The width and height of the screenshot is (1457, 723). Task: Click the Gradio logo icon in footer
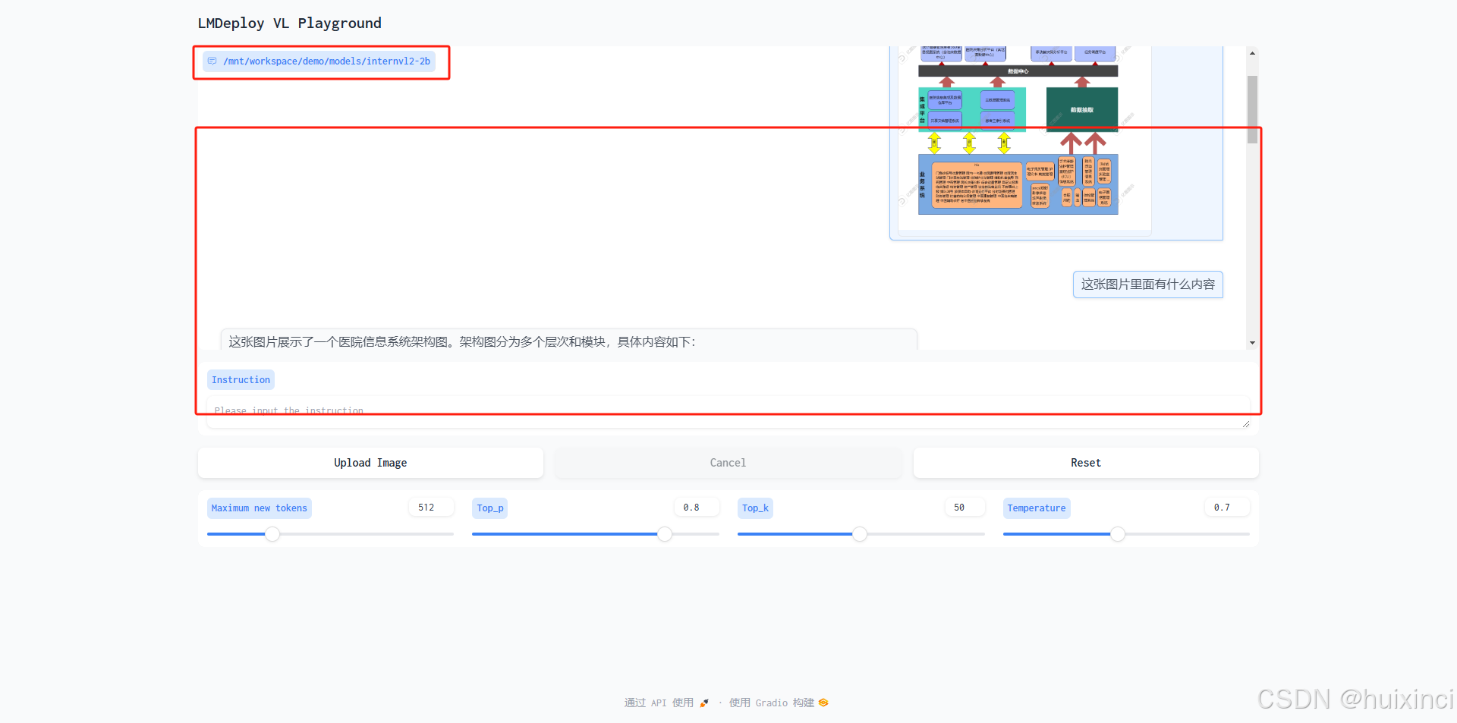coord(823,703)
